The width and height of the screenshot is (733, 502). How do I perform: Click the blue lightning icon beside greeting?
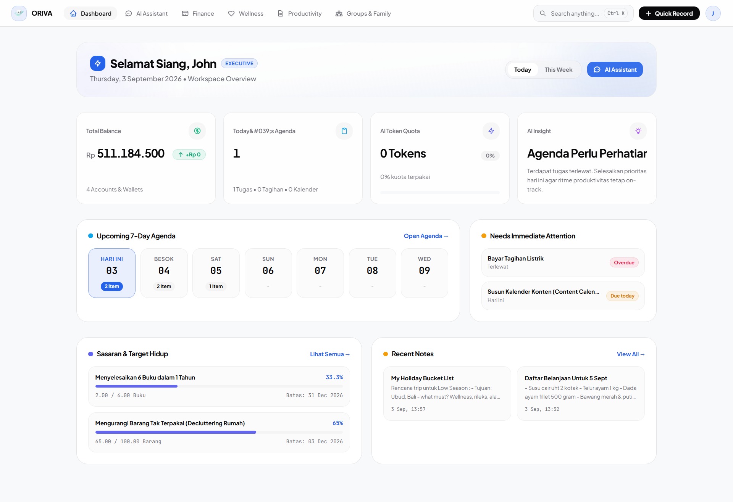pyautogui.click(x=98, y=63)
